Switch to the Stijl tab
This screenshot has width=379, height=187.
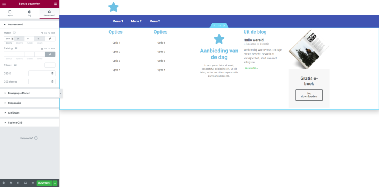(x=30, y=13)
